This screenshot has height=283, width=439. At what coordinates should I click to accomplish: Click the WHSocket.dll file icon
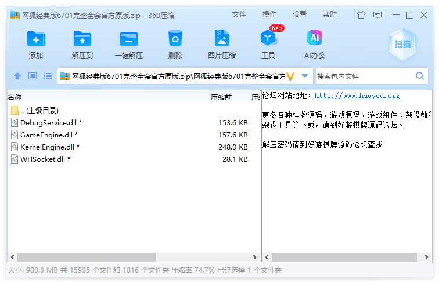coord(15,159)
